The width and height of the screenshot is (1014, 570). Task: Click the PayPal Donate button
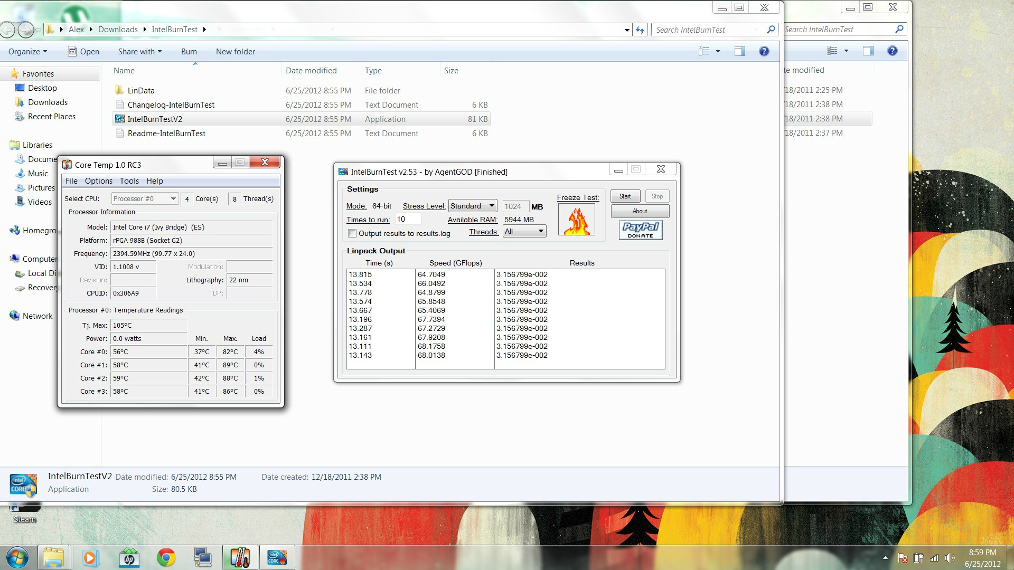[640, 230]
